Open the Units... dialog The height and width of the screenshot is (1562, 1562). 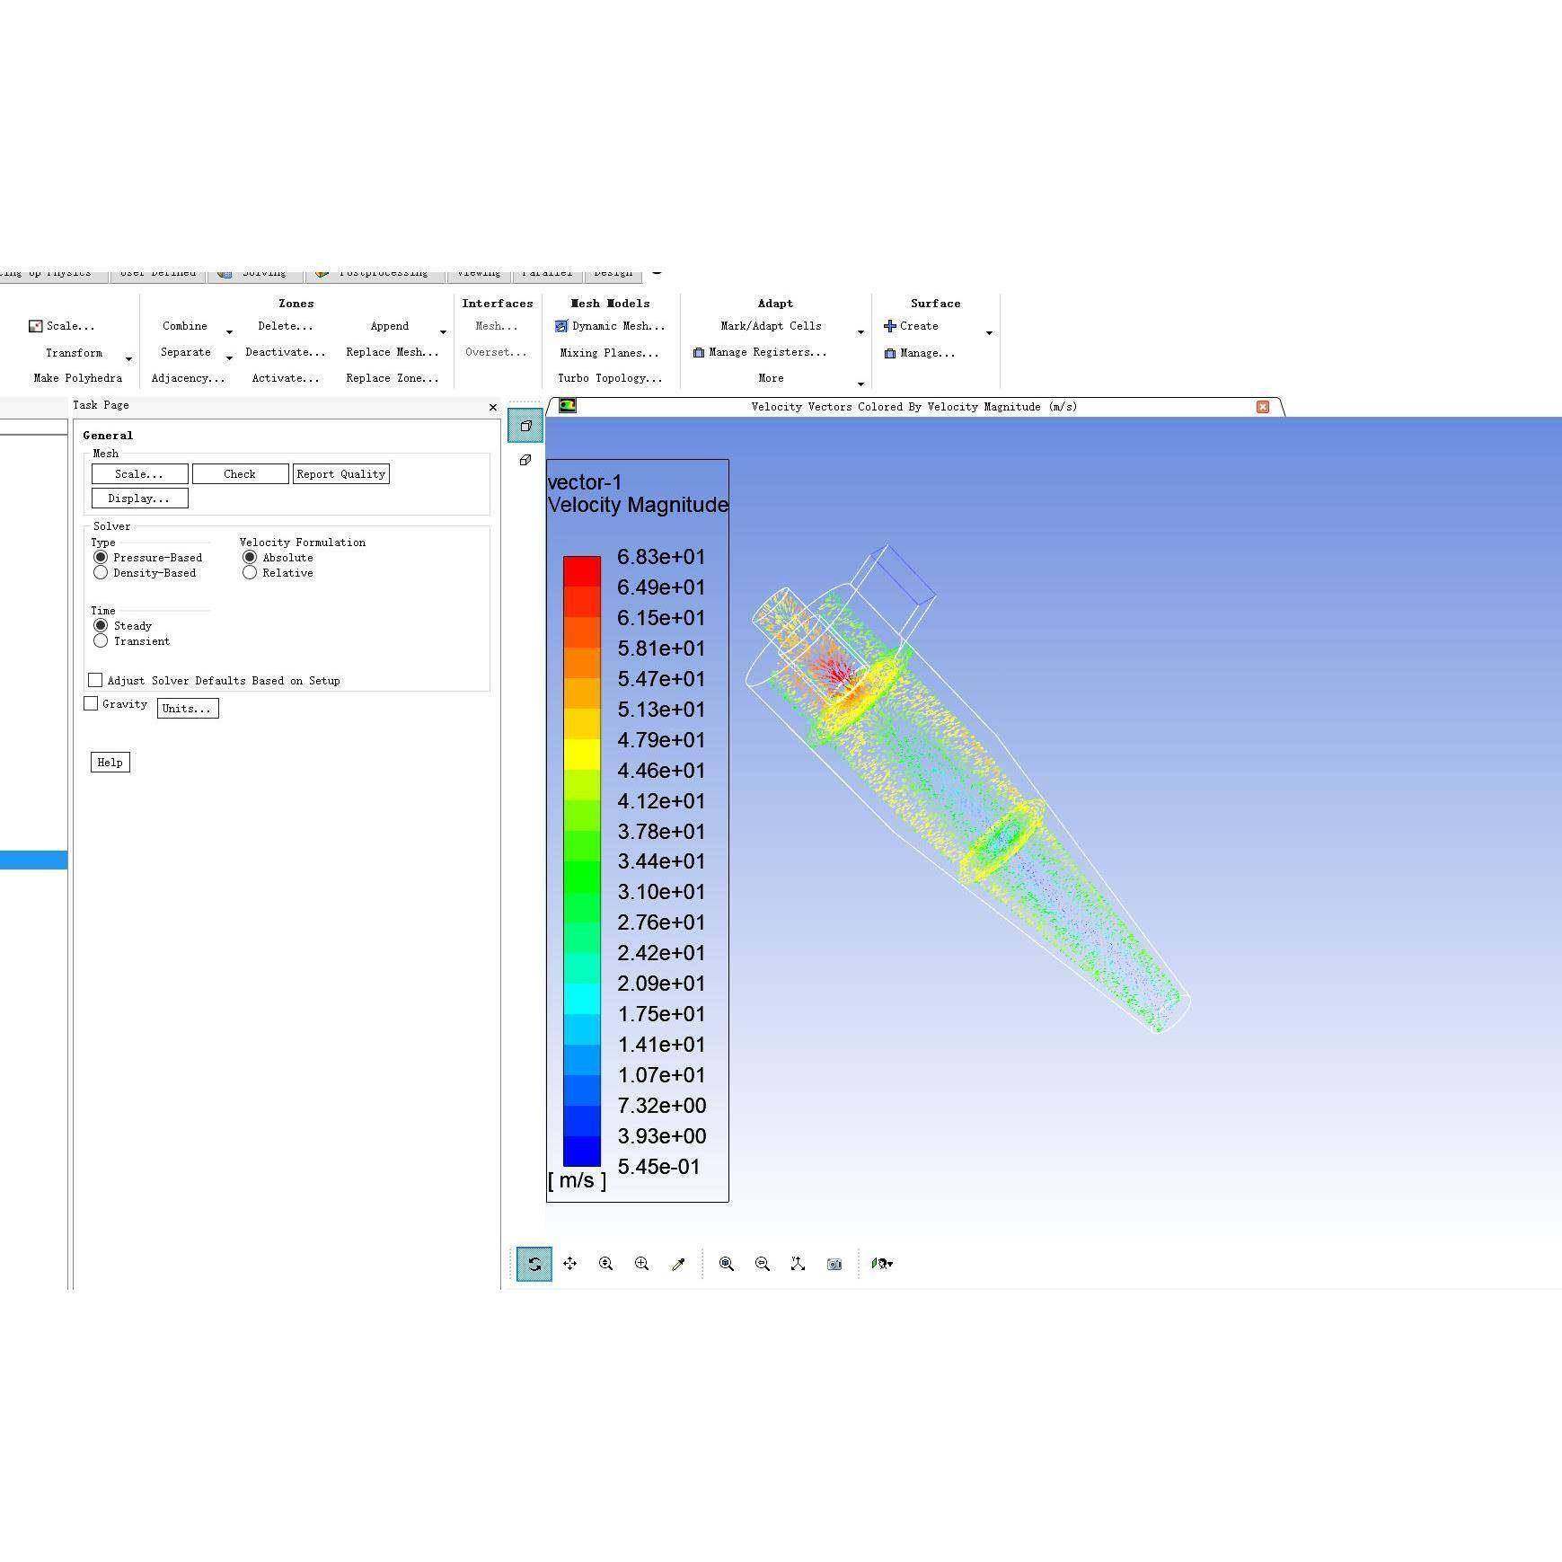(x=188, y=709)
